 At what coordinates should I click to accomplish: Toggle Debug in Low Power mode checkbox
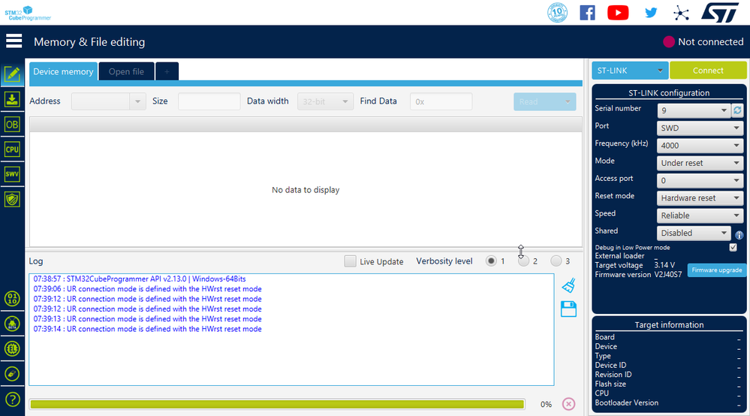[733, 247]
